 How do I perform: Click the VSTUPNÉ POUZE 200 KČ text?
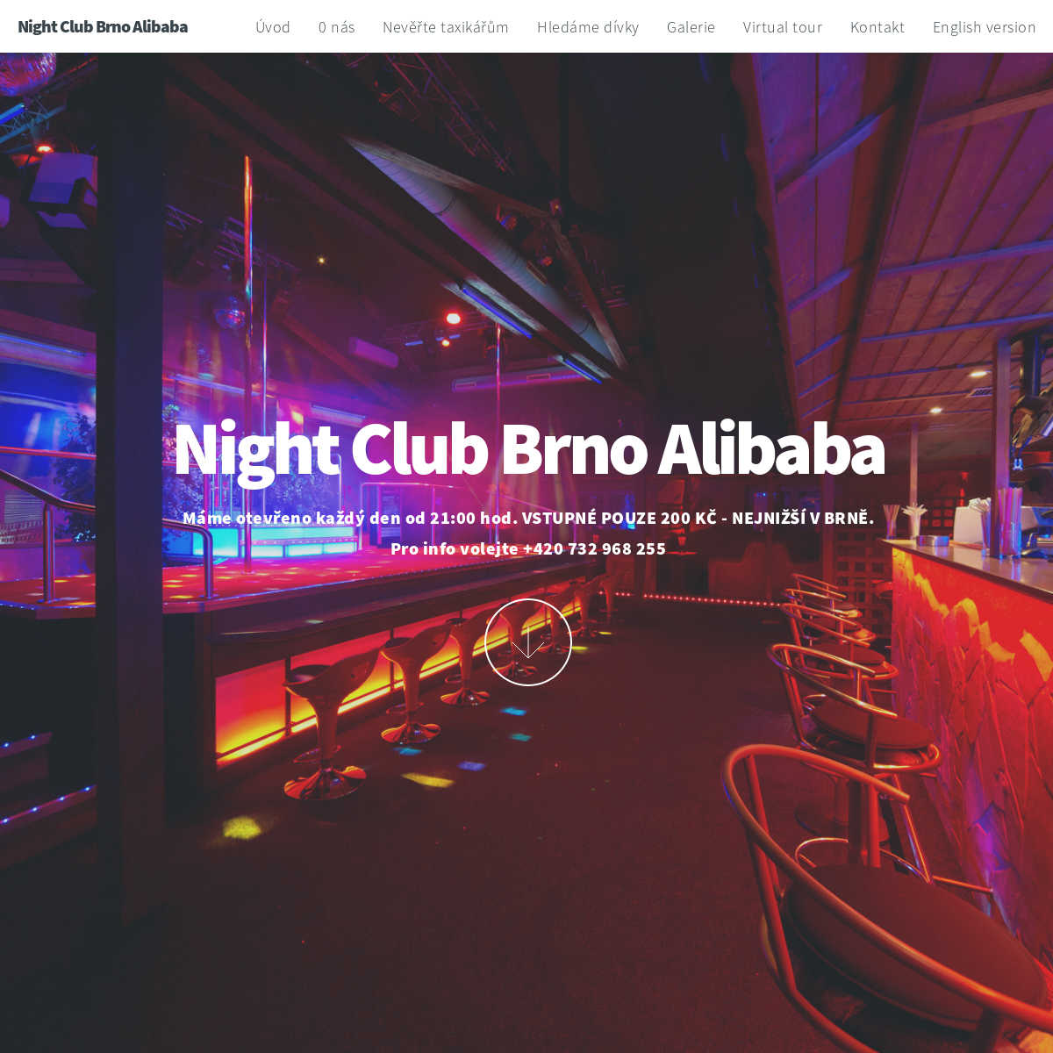pyautogui.click(x=619, y=518)
